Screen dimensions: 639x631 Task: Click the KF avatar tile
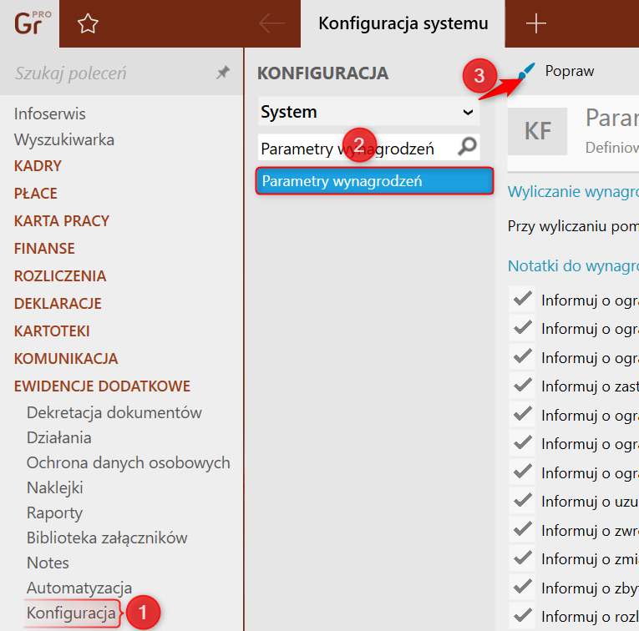point(538,131)
